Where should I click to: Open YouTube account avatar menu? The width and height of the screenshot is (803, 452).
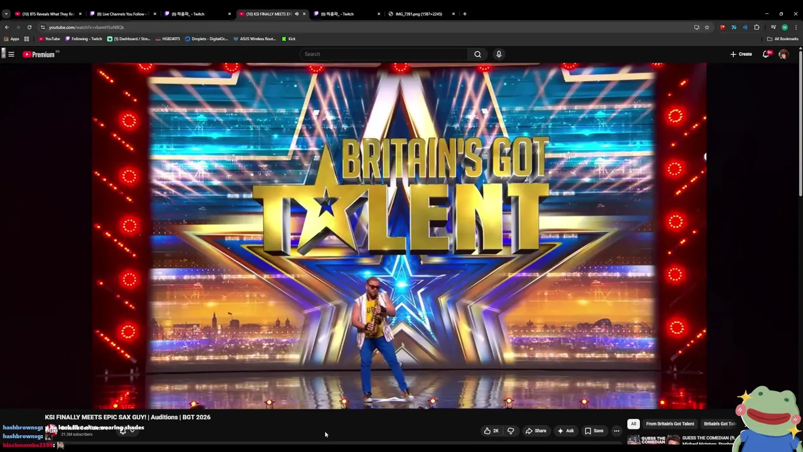tap(784, 54)
